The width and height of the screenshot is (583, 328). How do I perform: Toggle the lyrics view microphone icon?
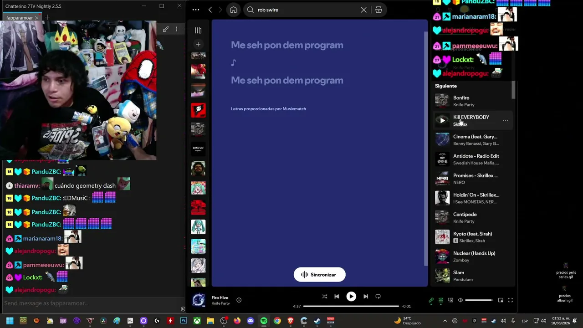tap(431, 300)
